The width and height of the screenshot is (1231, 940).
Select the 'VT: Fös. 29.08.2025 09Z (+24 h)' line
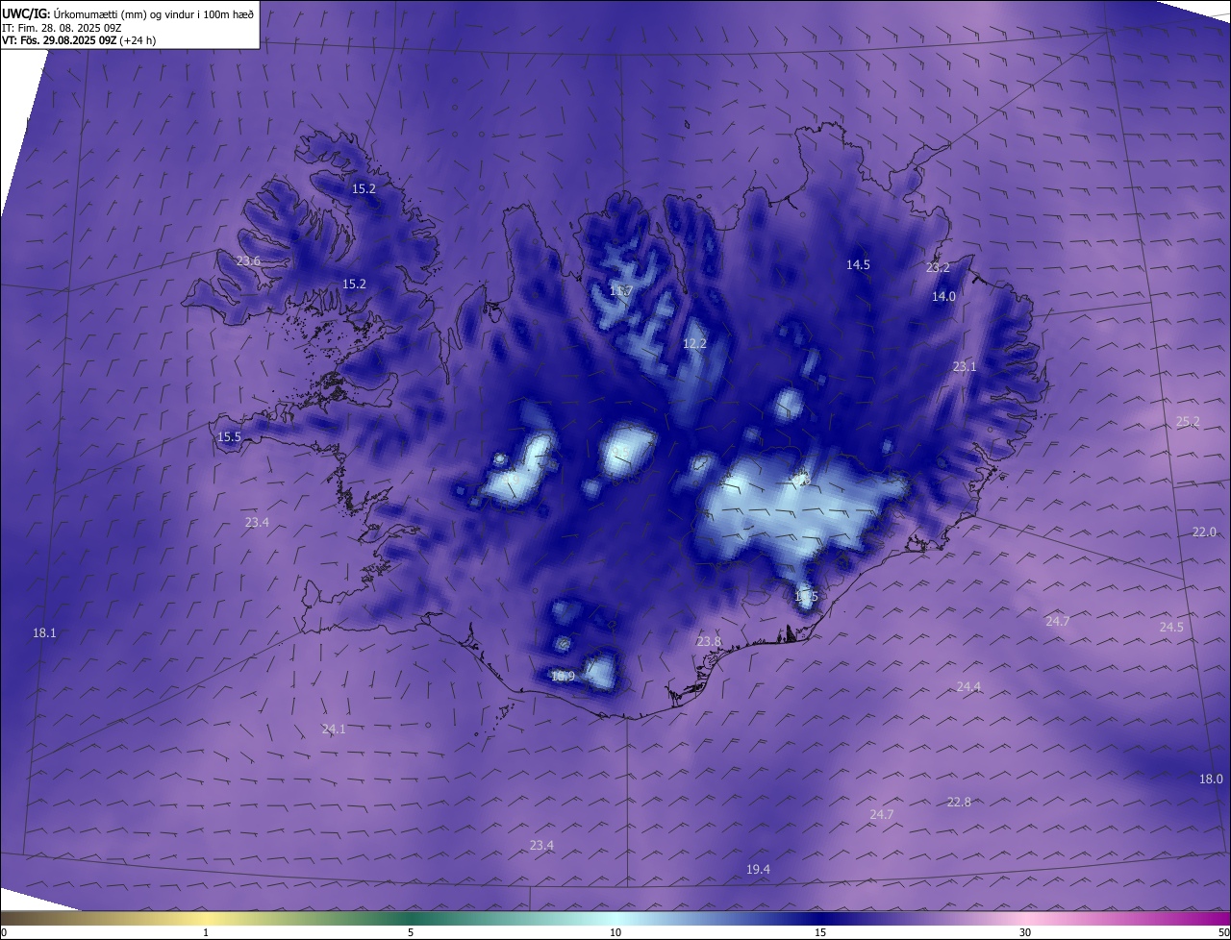click(x=79, y=40)
